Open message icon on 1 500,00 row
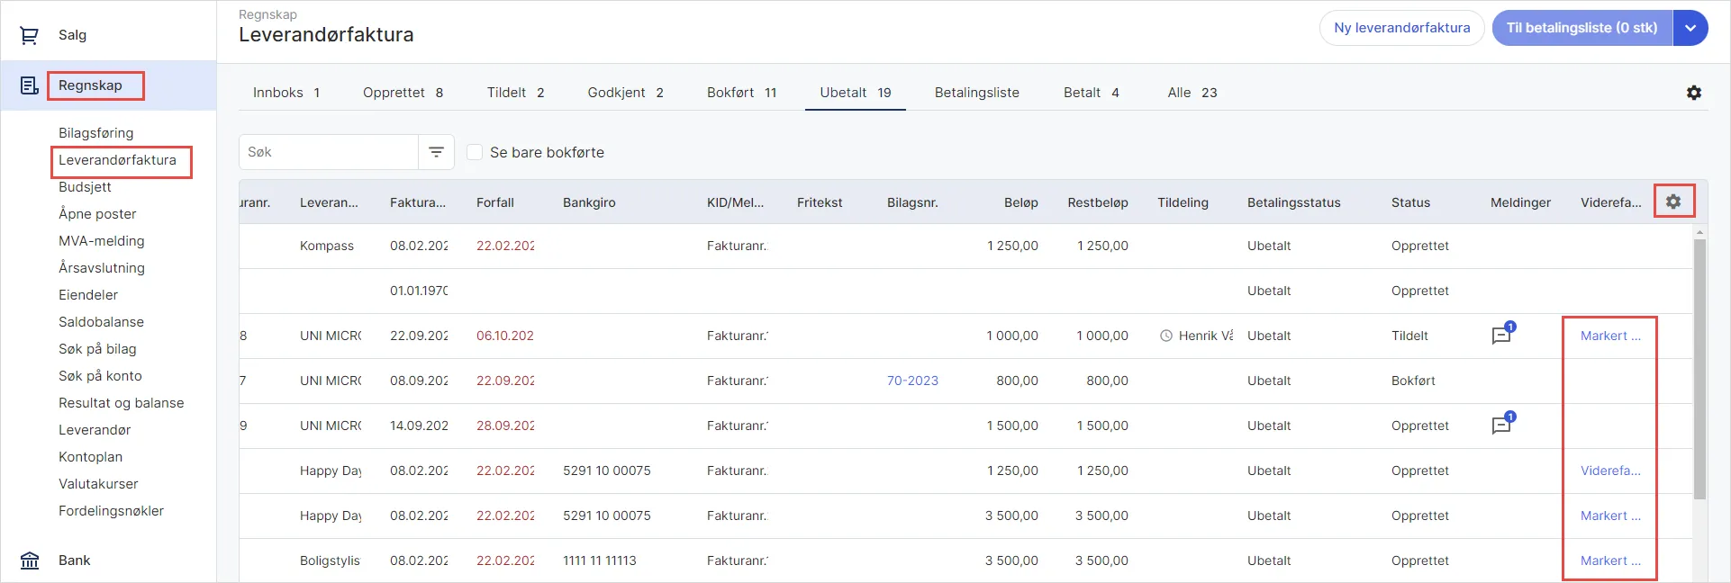Screen dimensions: 1731x583 point(1501,426)
